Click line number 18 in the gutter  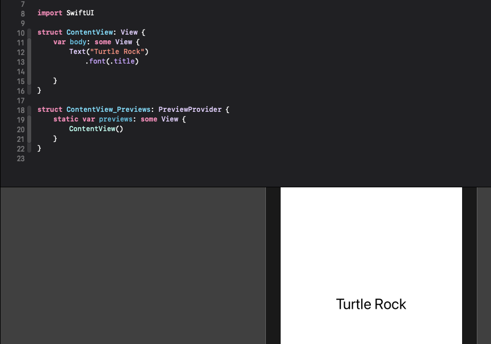click(20, 110)
